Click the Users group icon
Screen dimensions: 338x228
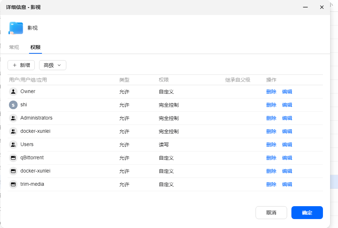[13, 145]
